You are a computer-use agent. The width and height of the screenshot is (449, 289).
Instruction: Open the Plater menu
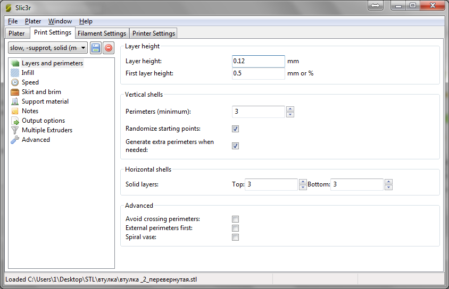(33, 21)
